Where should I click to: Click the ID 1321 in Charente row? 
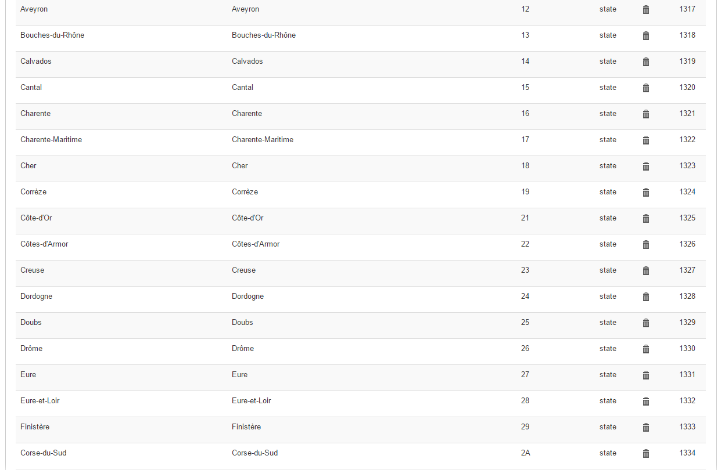[x=687, y=114]
